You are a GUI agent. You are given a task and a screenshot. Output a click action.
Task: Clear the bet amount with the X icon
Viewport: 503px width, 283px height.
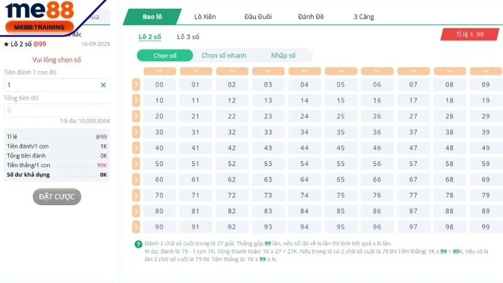(104, 84)
